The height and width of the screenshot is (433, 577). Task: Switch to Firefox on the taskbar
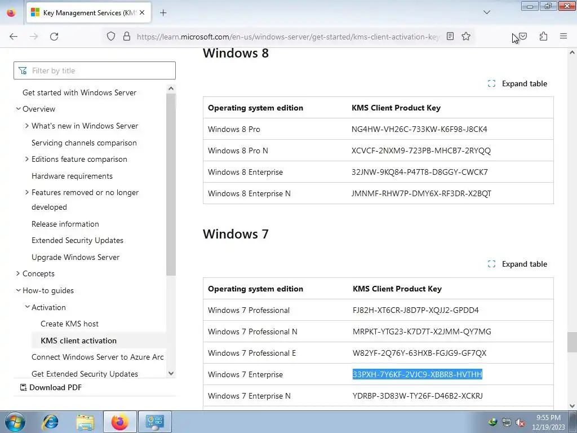click(x=120, y=422)
